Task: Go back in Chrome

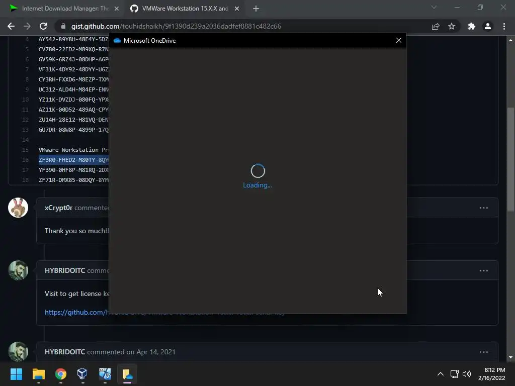Action: [11, 26]
